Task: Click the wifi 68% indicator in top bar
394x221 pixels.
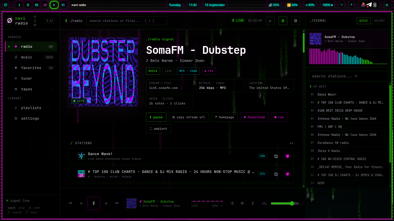Action: (292, 5)
